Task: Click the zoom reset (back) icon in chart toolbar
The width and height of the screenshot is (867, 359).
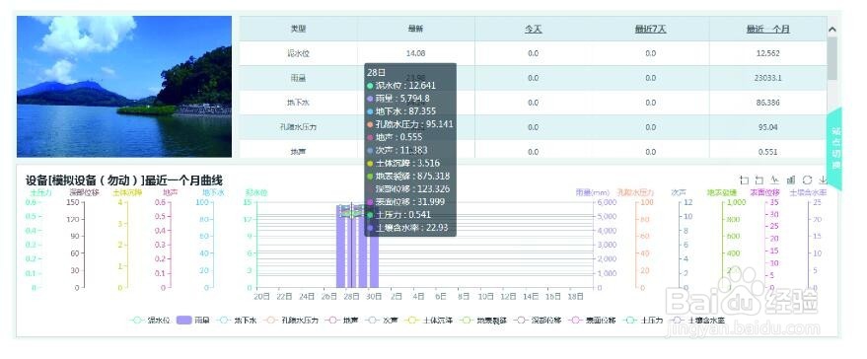Action: [759, 180]
